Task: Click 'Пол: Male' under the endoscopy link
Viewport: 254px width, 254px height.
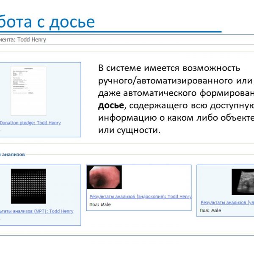Action: tap(100, 204)
